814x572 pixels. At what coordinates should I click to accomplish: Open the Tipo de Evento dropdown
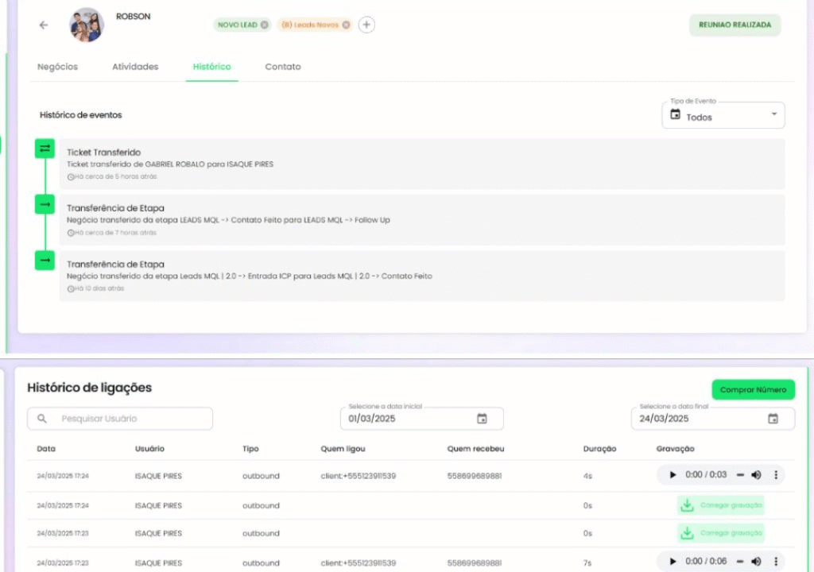(723, 115)
